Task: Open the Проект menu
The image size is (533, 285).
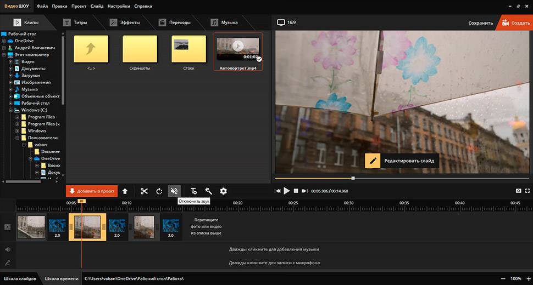Action: click(x=79, y=7)
